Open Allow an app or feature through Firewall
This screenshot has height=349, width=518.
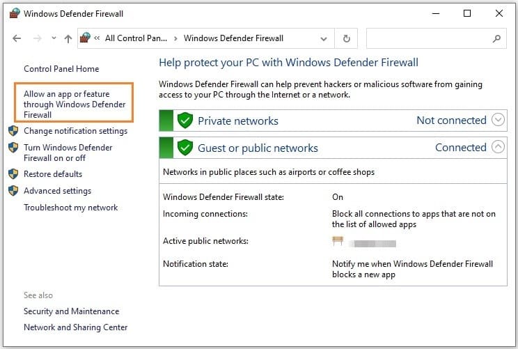pyautogui.click(x=74, y=104)
